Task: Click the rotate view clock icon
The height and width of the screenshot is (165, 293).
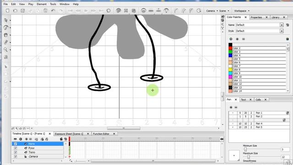Action: point(199,11)
